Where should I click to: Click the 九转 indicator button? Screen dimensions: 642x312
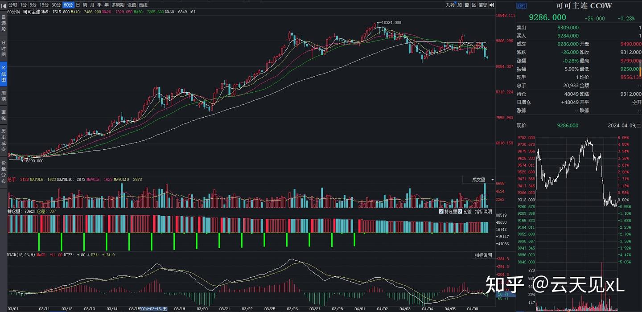click(450, 5)
